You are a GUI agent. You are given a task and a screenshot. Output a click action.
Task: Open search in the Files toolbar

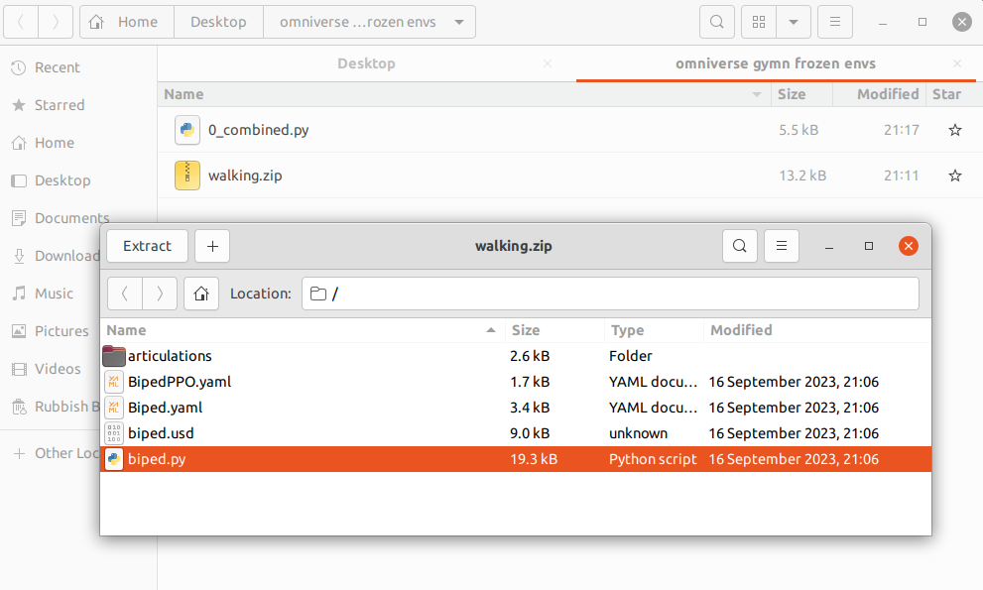716,21
